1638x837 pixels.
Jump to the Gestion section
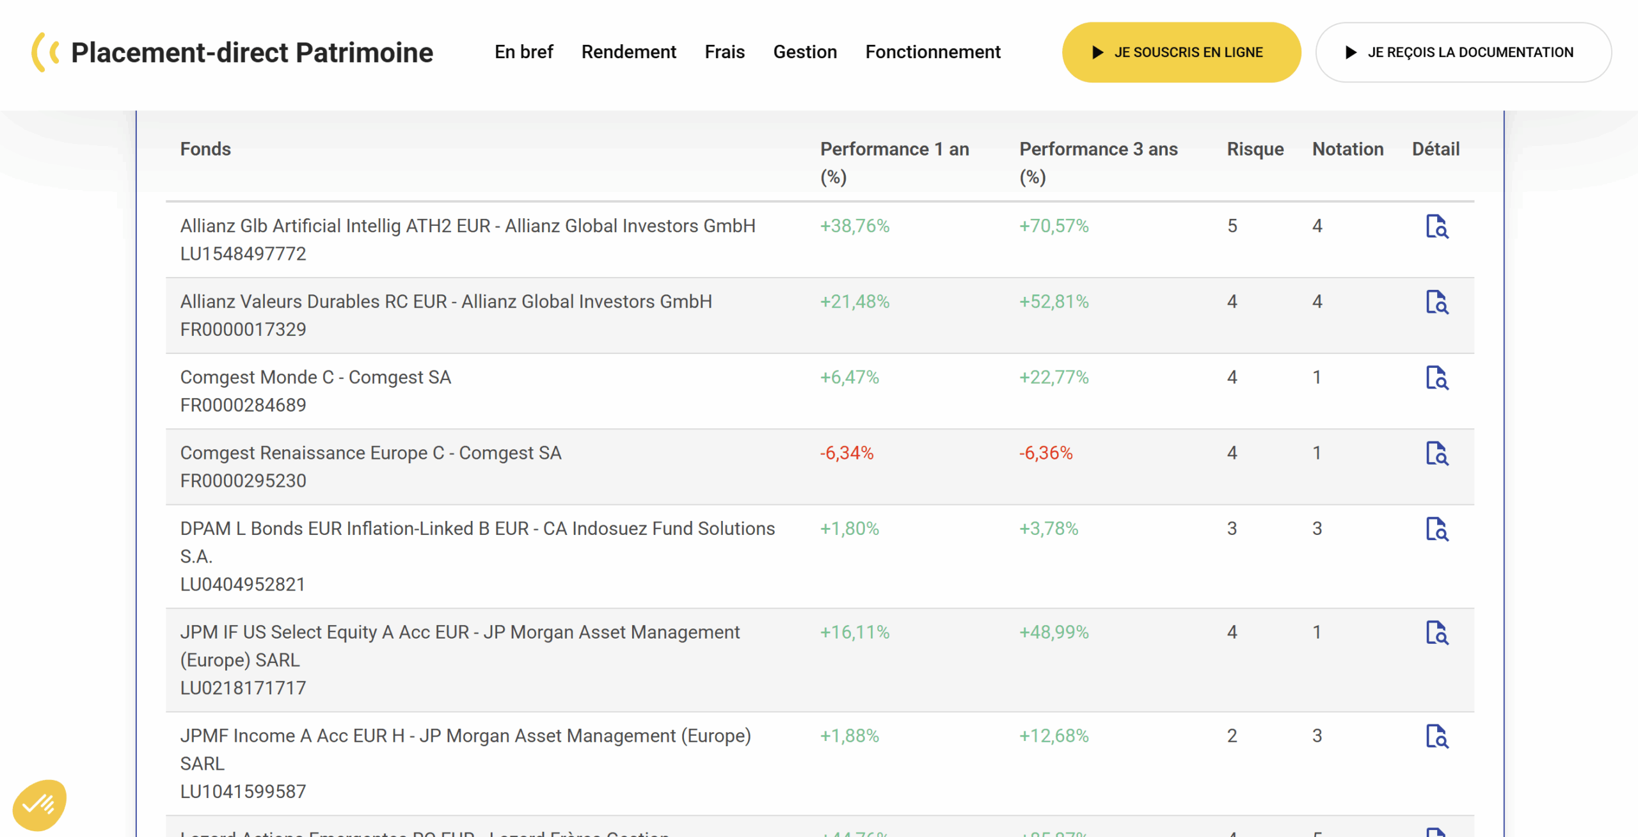pyautogui.click(x=805, y=52)
